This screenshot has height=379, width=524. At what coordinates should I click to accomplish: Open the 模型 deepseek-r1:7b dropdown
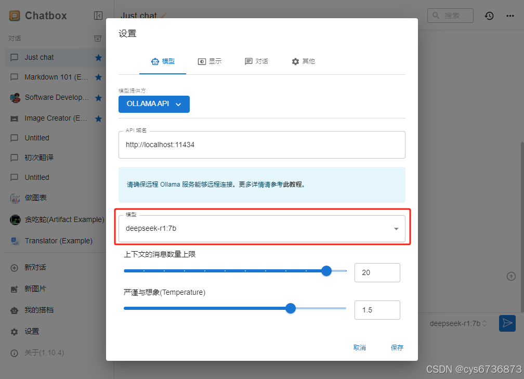(x=262, y=229)
